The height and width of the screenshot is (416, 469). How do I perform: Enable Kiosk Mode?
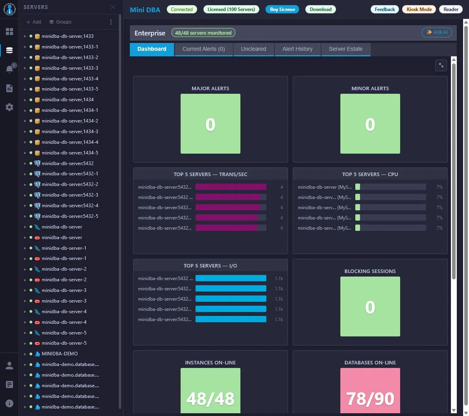click(x=419, y=9)
